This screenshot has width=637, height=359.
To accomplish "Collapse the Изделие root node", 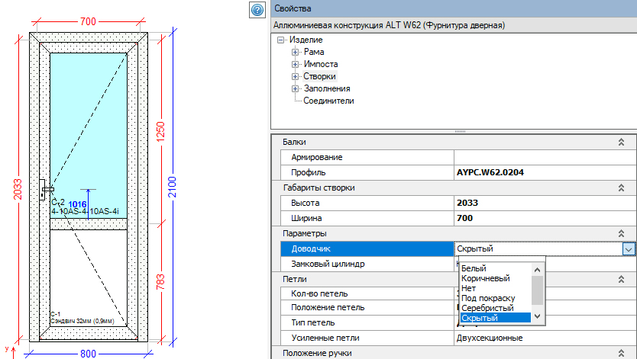I will point(281,40).
